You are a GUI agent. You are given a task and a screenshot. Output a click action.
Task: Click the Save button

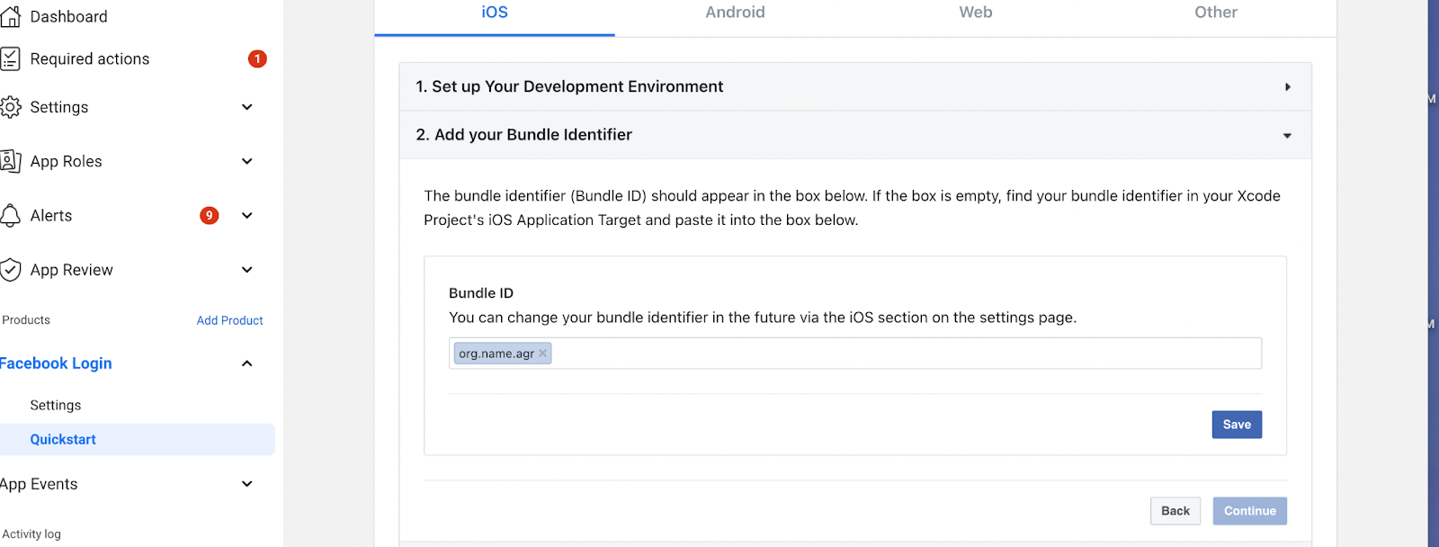coord(1237,425)
